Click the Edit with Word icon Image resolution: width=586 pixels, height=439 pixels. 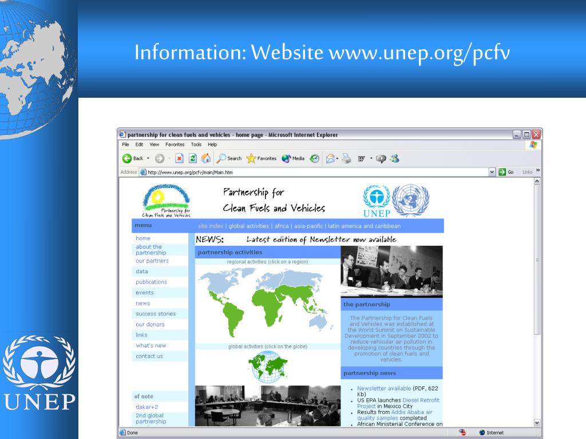[x=361, y=159]
